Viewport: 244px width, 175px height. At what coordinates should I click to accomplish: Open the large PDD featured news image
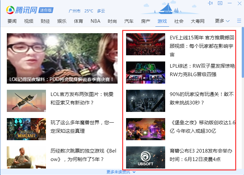(x=62, y=58)
